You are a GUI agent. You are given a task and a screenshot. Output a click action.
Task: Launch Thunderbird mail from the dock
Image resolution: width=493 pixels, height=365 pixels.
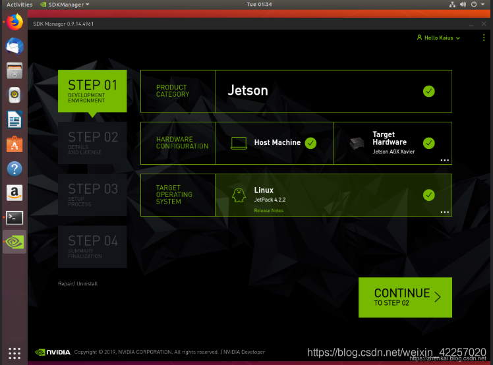pyautogui.click(x=14, y=46)
